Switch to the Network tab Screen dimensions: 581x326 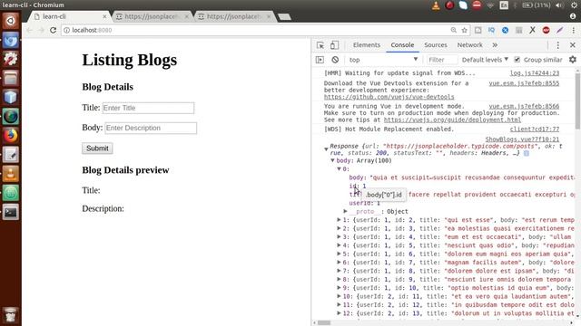pos(469,44)
